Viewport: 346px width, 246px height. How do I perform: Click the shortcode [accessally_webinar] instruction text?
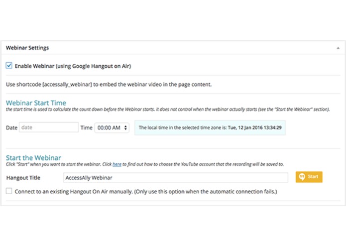pos(109,85)
